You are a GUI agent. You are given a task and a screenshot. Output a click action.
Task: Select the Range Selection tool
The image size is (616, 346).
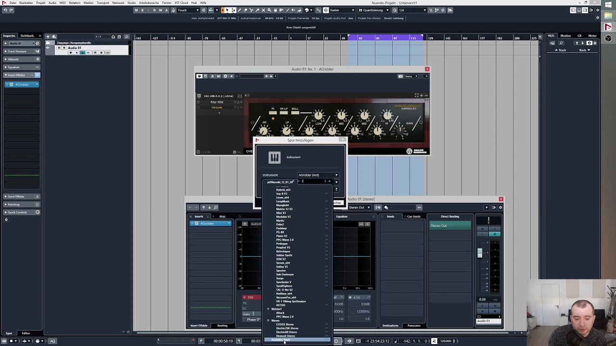(233, 10)
